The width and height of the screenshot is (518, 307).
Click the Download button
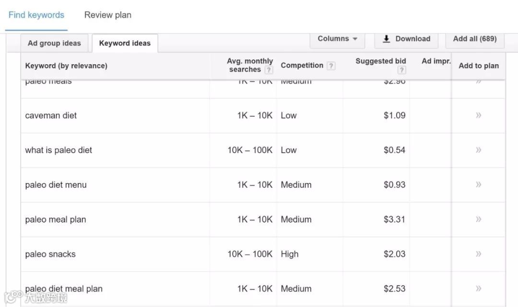coord(406,39)
